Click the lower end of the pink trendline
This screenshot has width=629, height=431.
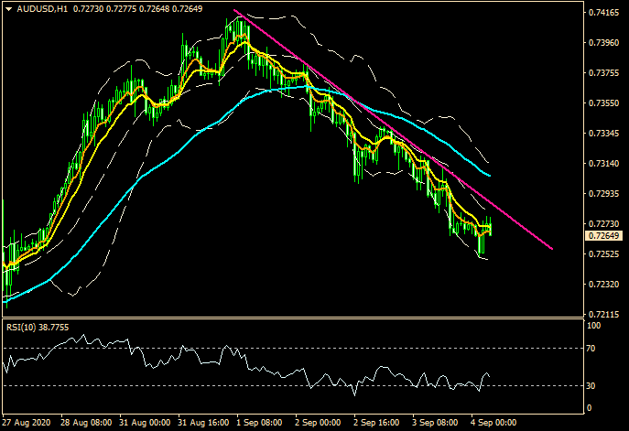pos(552,248)
